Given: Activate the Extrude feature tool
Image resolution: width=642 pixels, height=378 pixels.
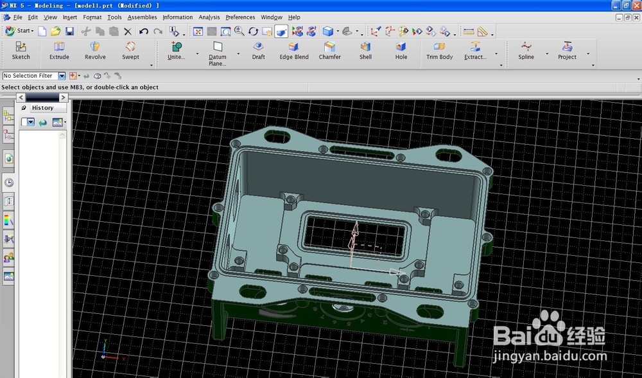Looking at the screenshot, I should (x=59, y=51).
